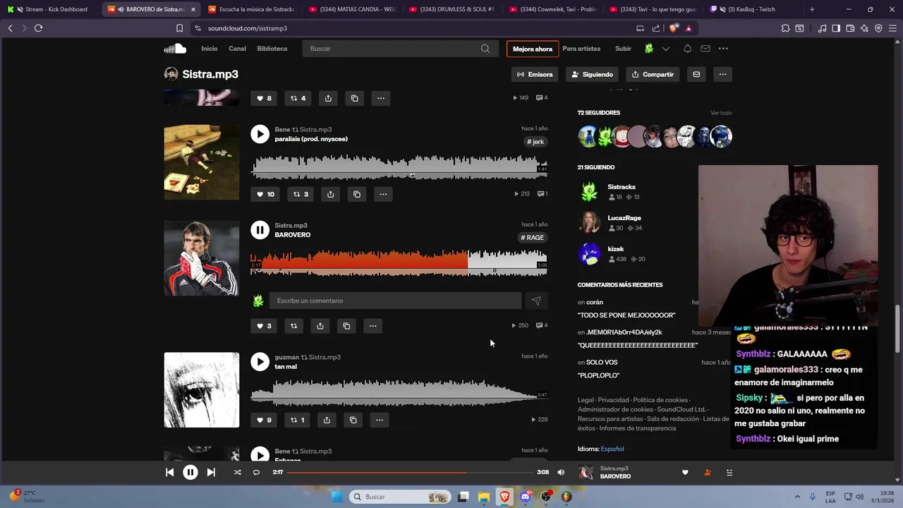Seek within BAROVERO waveform

(399, 262)
